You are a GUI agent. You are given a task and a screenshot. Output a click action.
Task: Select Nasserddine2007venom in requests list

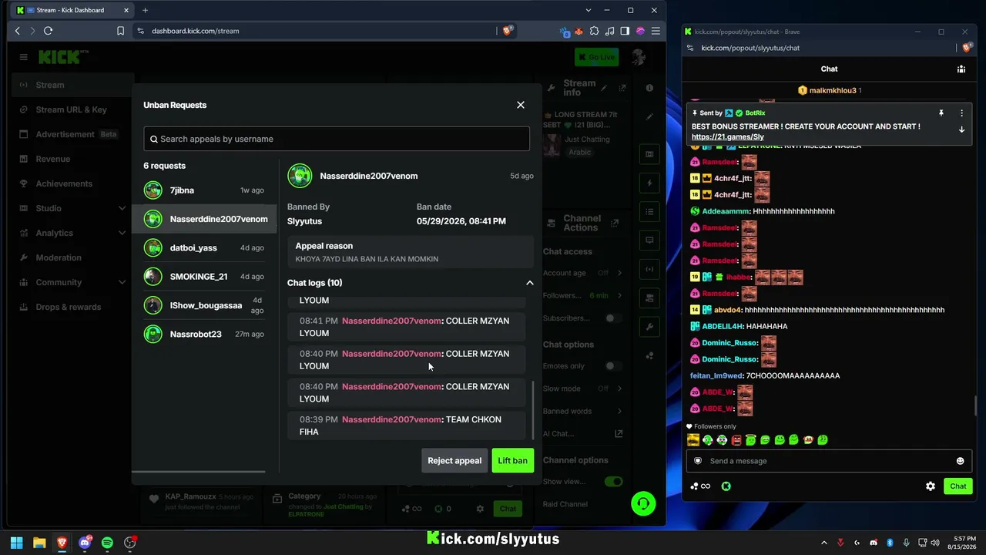(205, 219)
